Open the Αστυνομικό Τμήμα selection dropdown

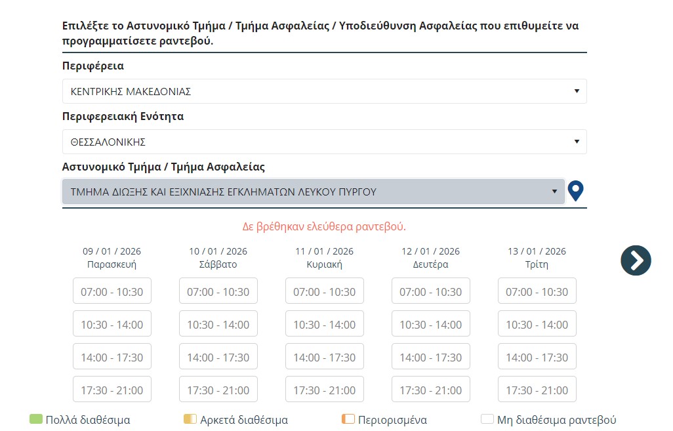[313, 192]
